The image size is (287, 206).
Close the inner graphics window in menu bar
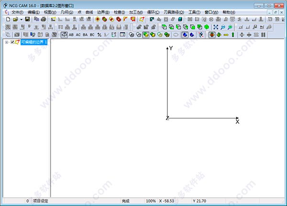[x=281, y=12]
